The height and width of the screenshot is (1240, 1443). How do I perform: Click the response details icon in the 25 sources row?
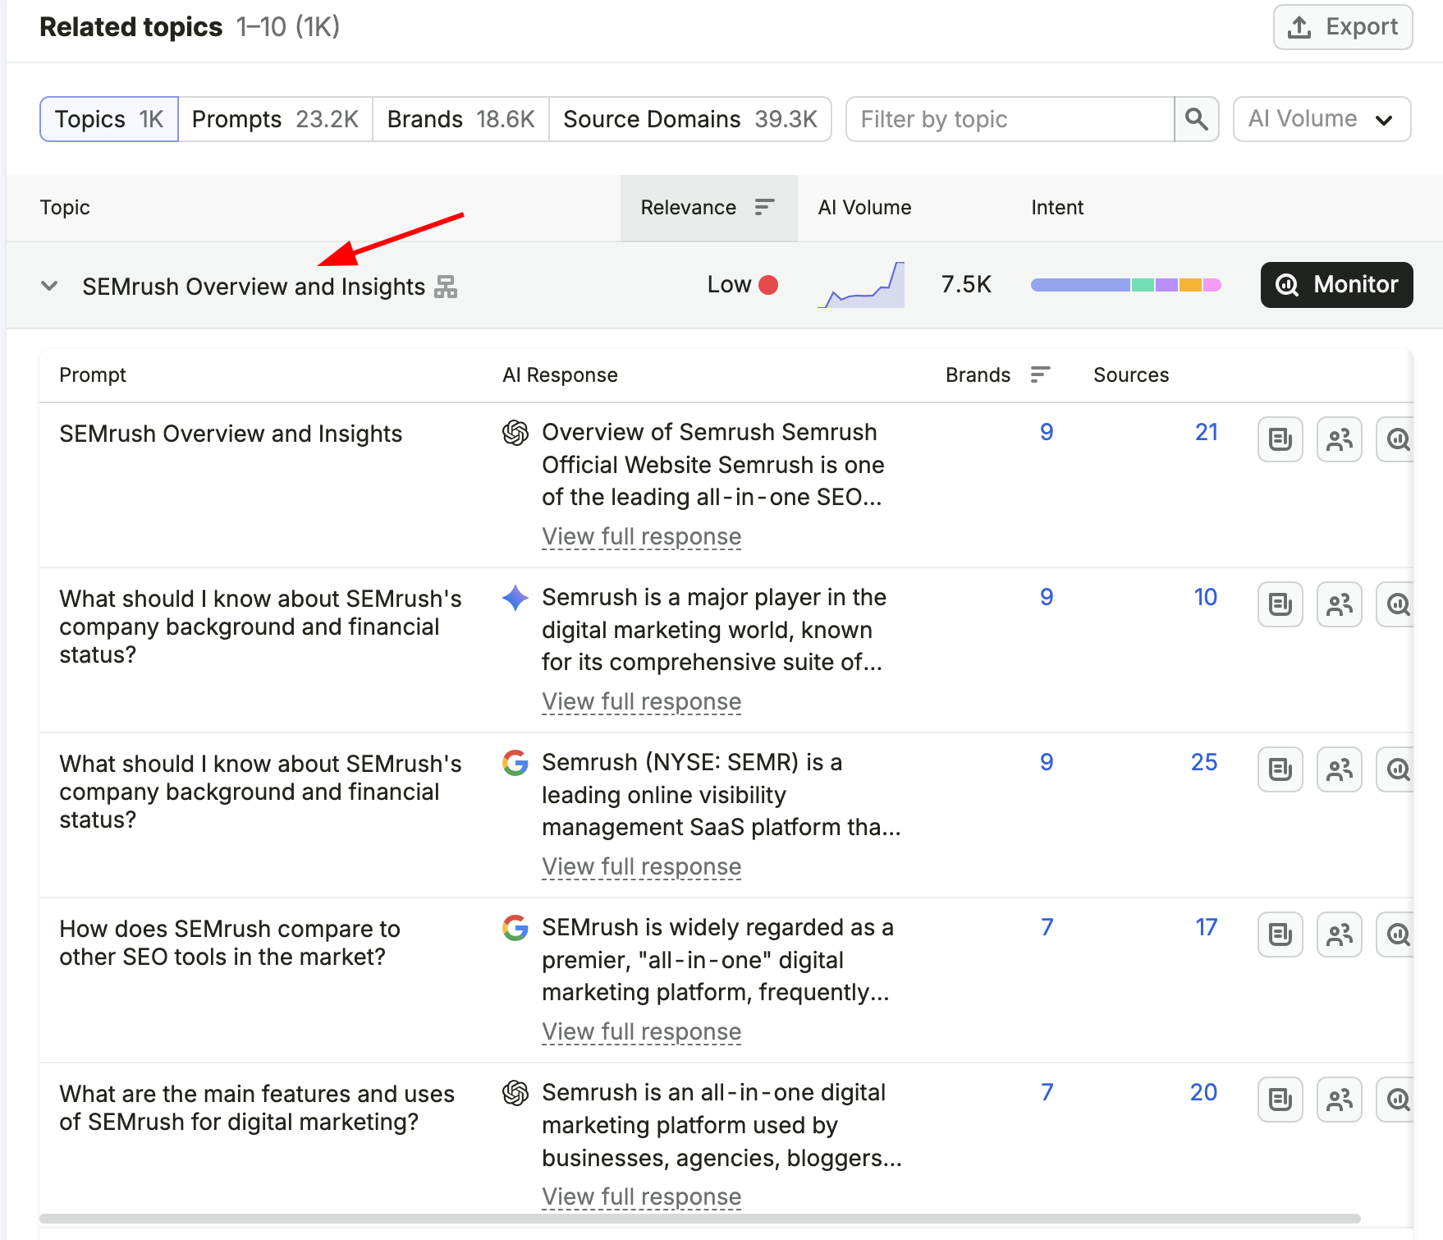point(1280,769)
